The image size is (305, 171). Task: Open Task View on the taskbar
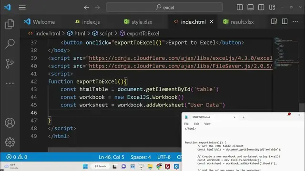(x=114, y=166)
